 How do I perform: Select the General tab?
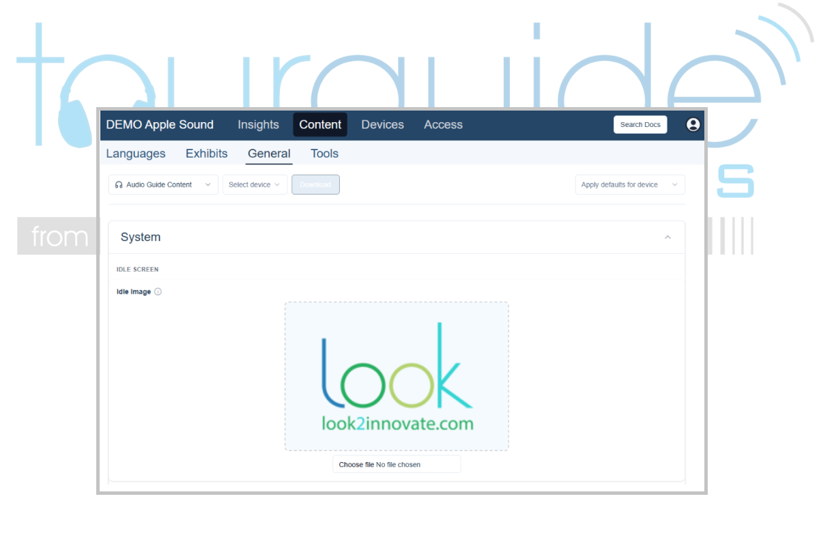(269, 154)
